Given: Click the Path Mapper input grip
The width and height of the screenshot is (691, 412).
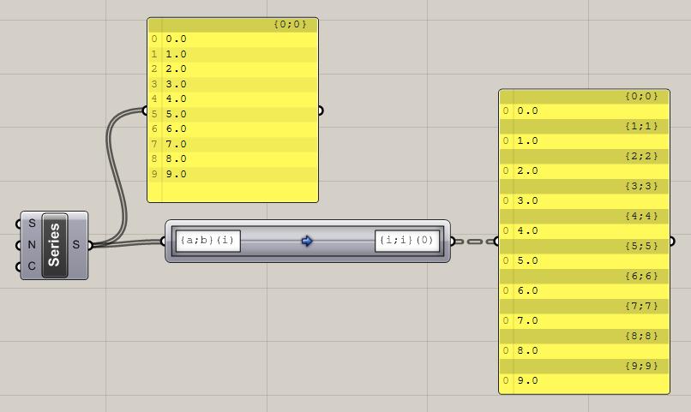Looking at the screenshot, I should pos(163,241).
